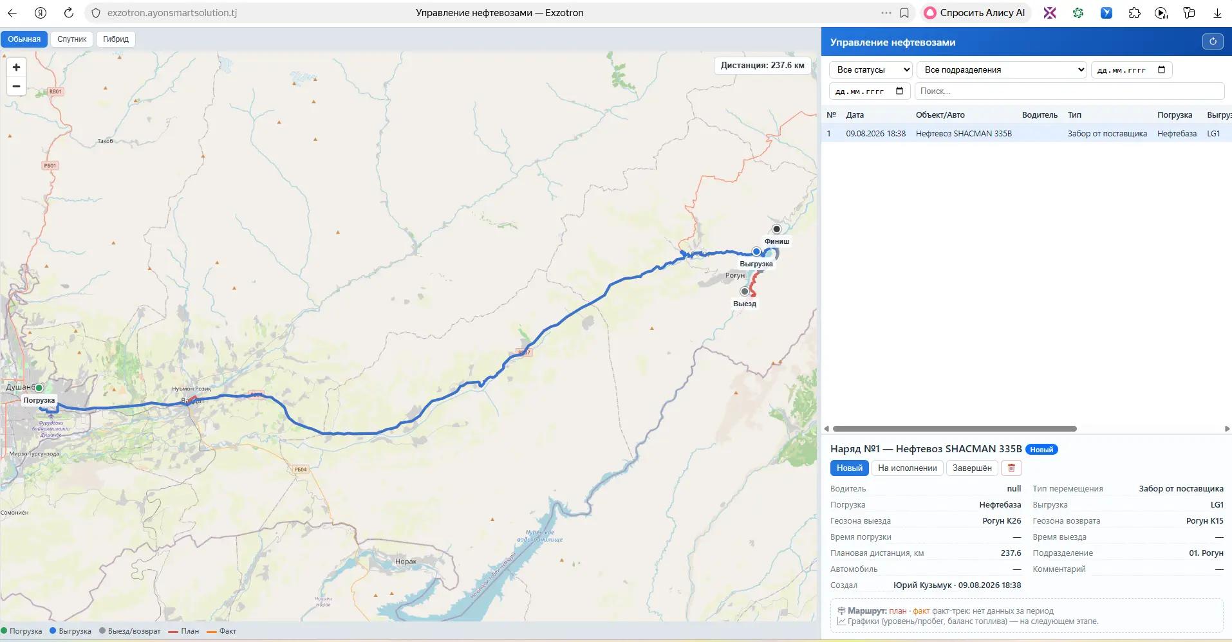Click the blue Y extension icon

[1106, 13]
